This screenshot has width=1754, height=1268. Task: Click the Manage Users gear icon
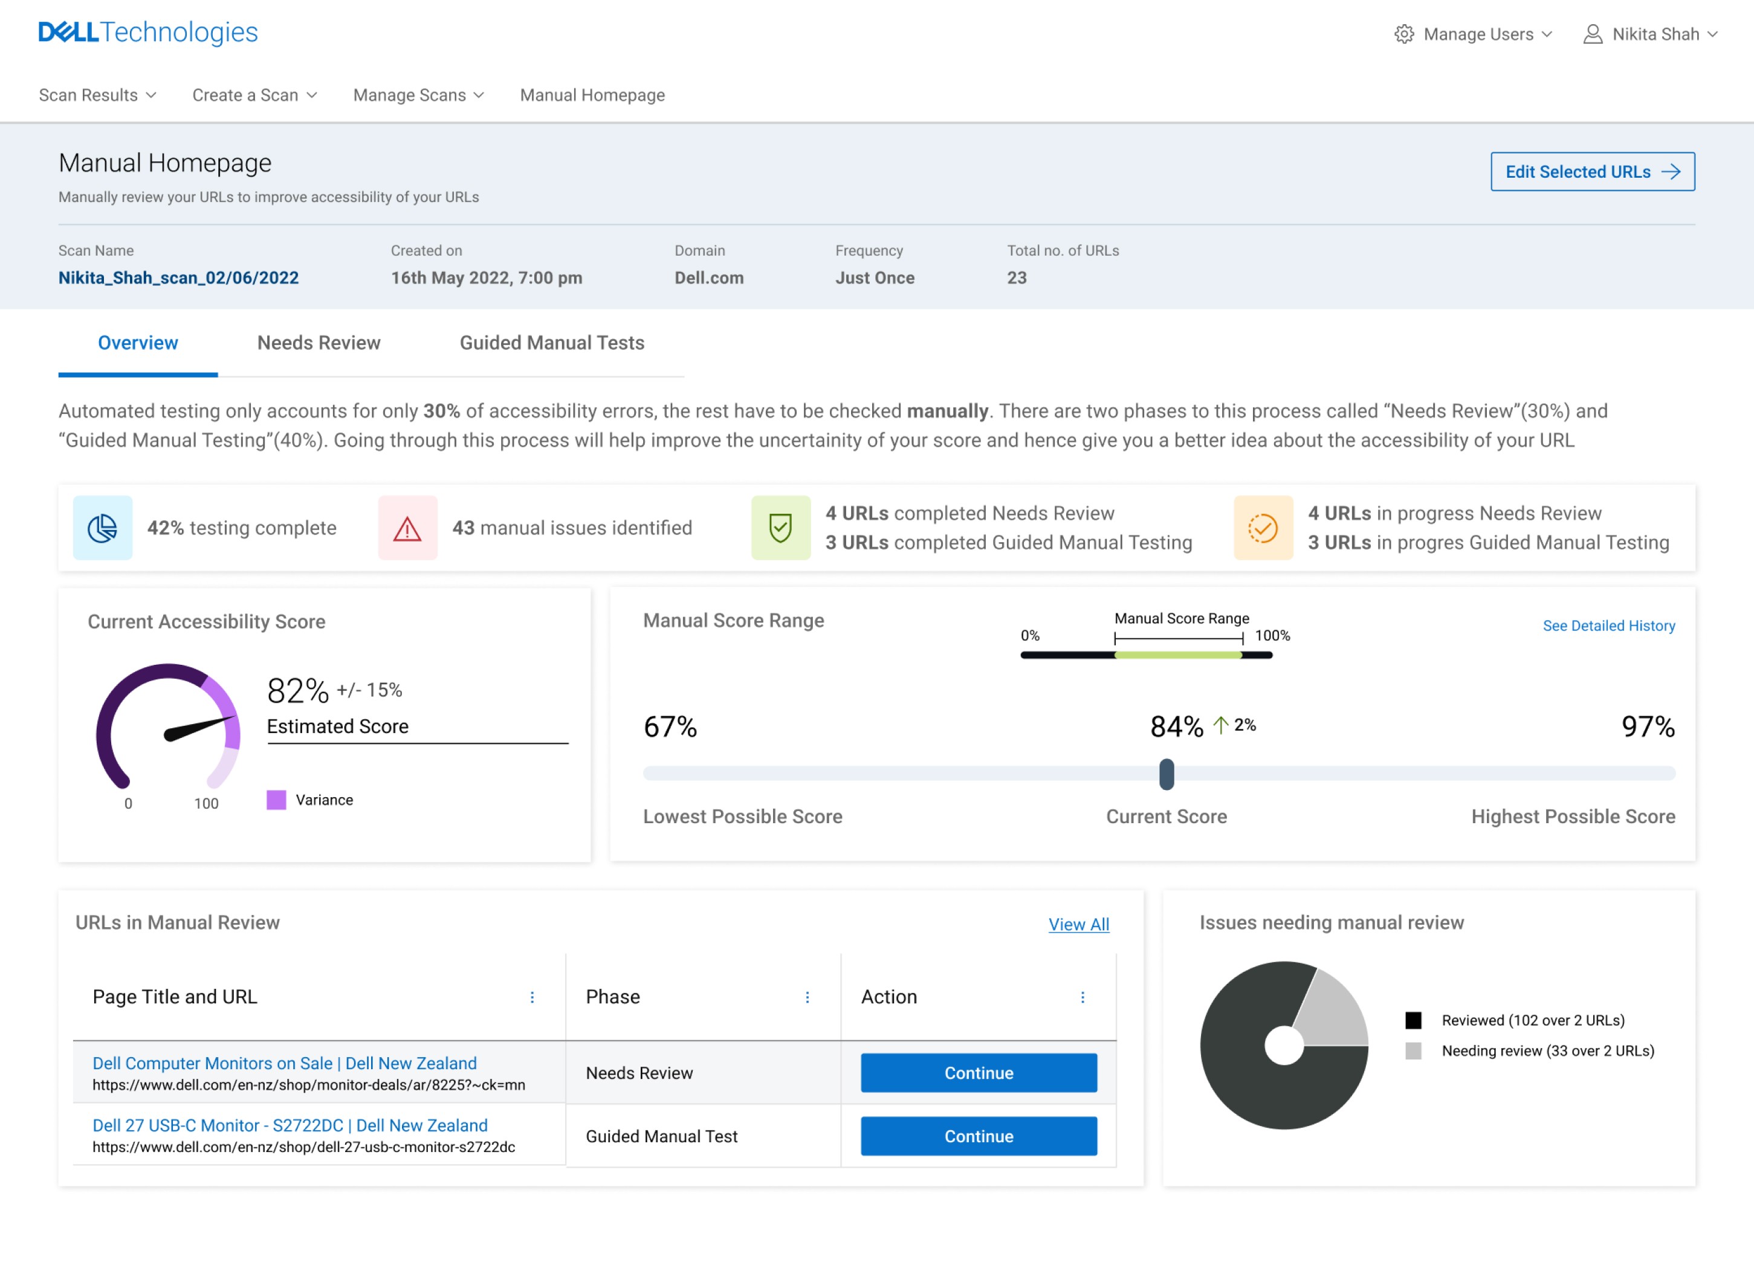pyautogui.click(x=1403, y=34)
